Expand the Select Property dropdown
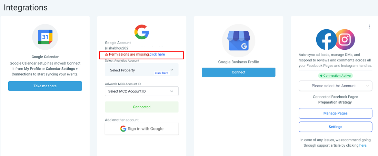 point(172,70)
